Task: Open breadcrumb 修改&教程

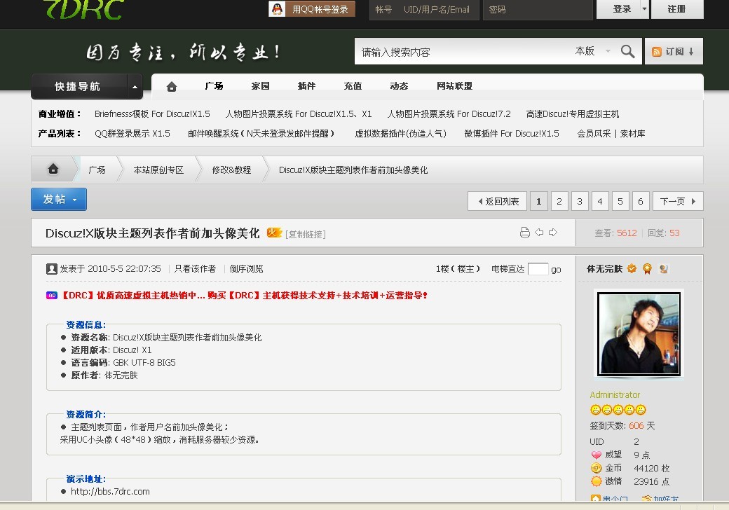Action: coord(231,170)
